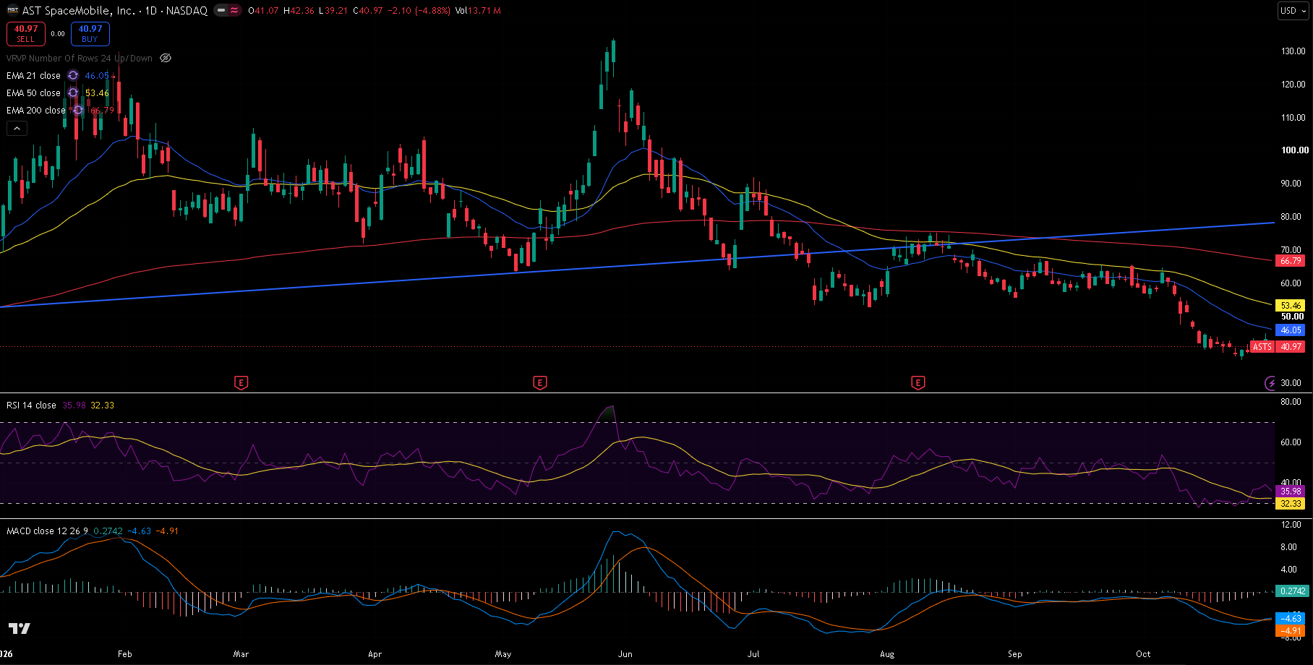
Task: Click the yellow 53.46 EMA price label
Action: point(1291,306)
